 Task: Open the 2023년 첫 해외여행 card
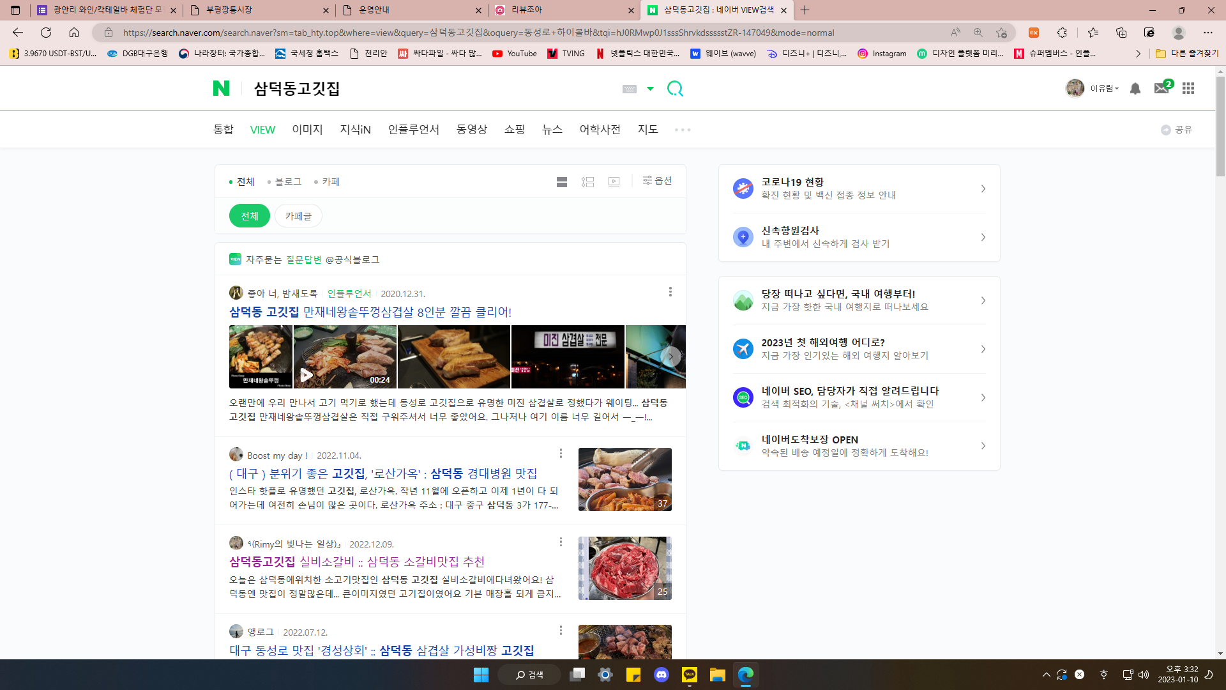[x=859, y=349]
